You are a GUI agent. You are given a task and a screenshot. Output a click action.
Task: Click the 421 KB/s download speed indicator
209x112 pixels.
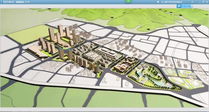187,6
